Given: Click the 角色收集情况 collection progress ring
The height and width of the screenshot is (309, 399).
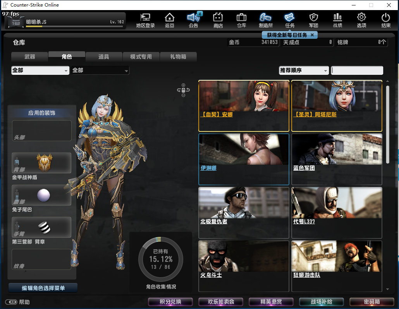Looking at the screenshot, I should click(x=160, y=259).
